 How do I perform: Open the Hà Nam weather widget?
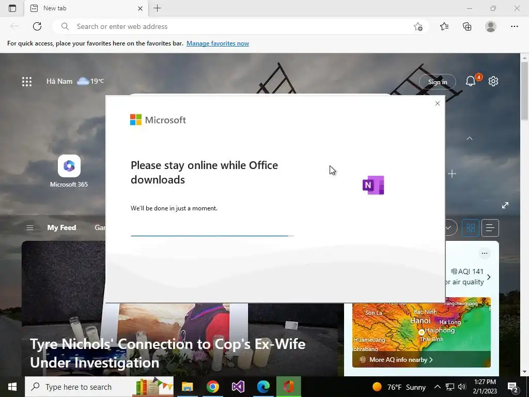click(x=75, y=81)
